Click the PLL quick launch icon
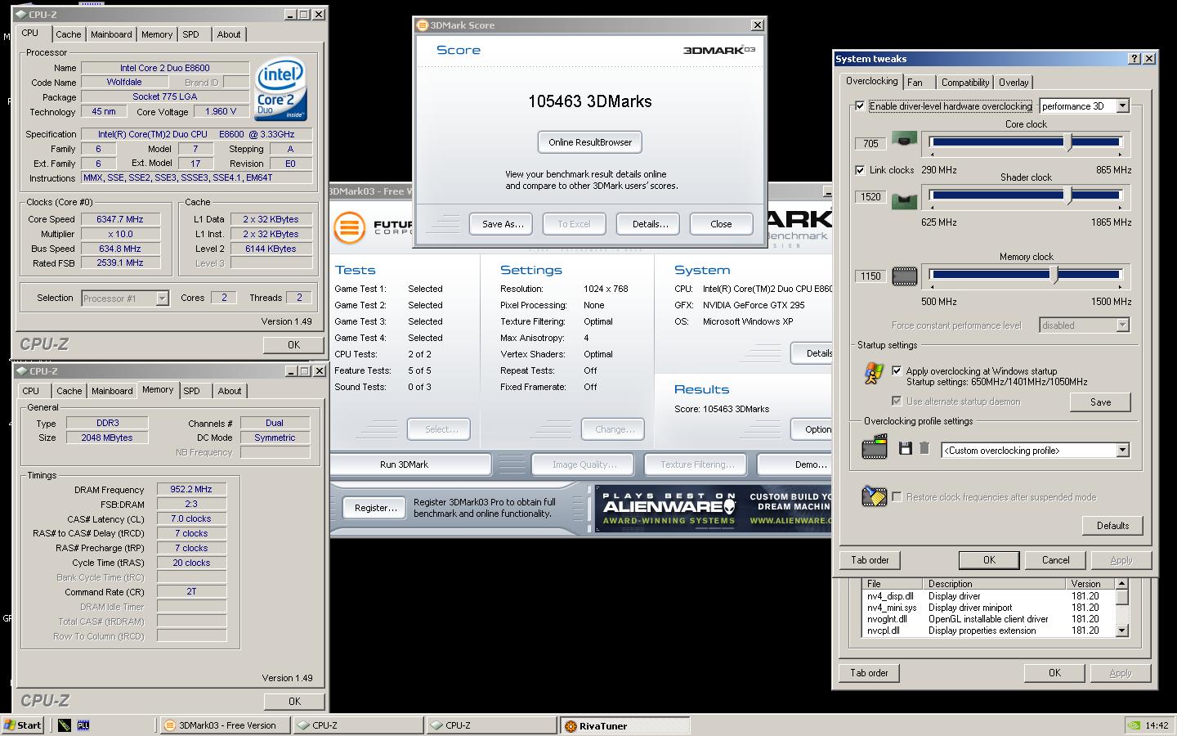 [x=83, y=725]
